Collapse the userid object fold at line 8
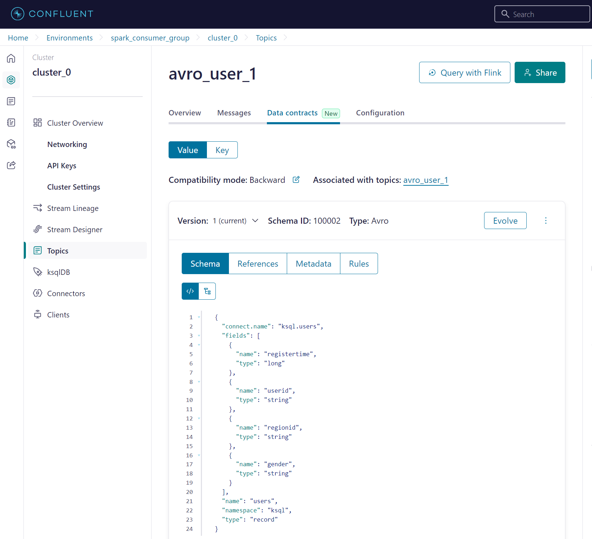This screenshot has width=592, height=539. click(x=199, y=382)
